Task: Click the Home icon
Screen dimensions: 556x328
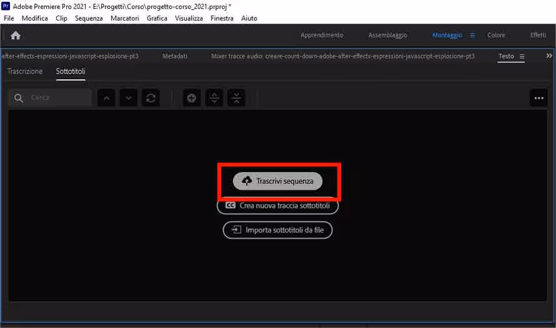Action: tap(16, 36)
